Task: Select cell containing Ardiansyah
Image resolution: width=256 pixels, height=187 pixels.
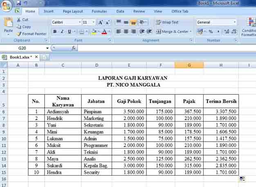Action: [63, 111]
